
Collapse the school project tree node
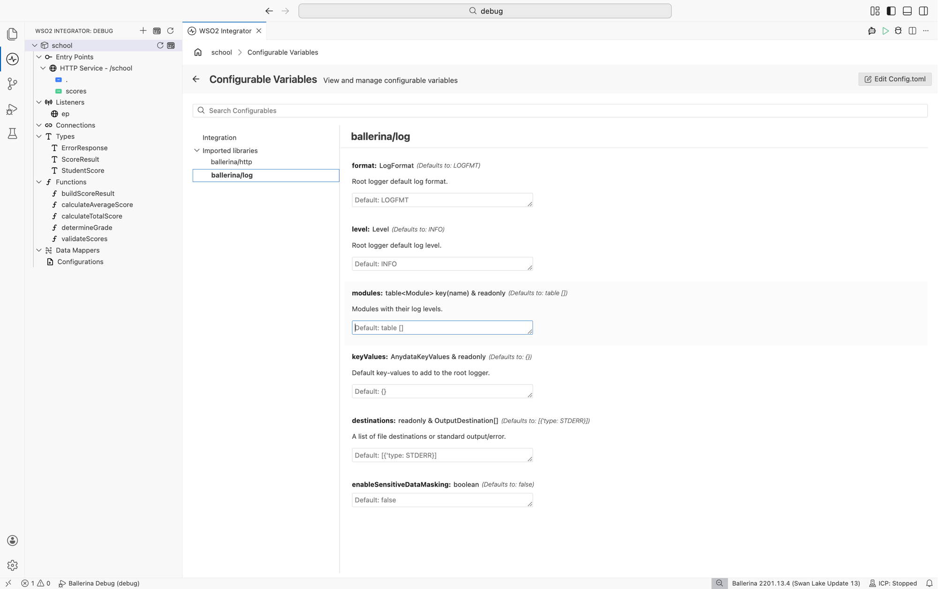point(34,46)
